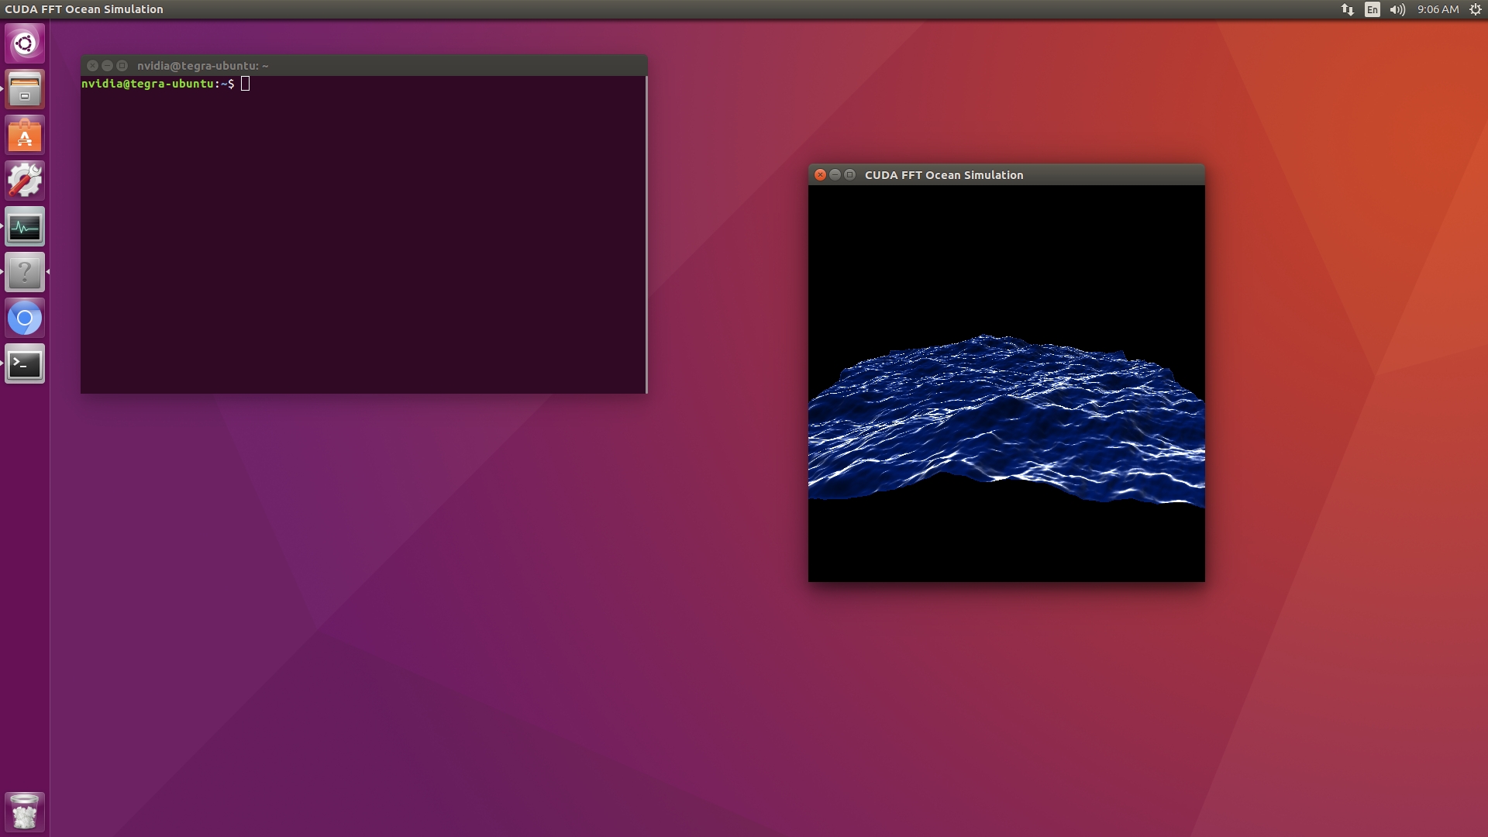Open the sound volume indicator menu
Image resolution: width=1488 pixels, height=837 pixels.
(x=1397, y=9)
